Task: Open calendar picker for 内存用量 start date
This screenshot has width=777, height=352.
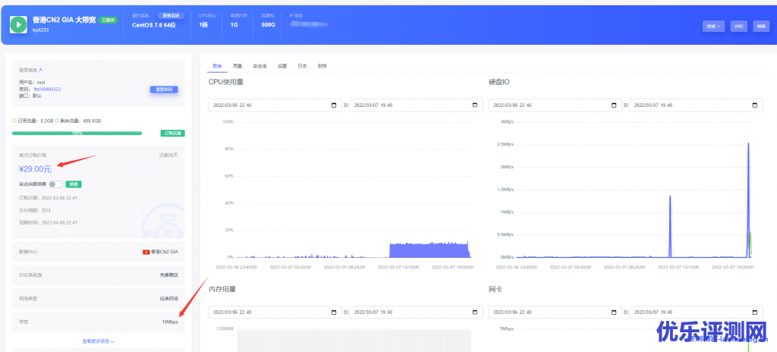Action: (x=333, y=312)
